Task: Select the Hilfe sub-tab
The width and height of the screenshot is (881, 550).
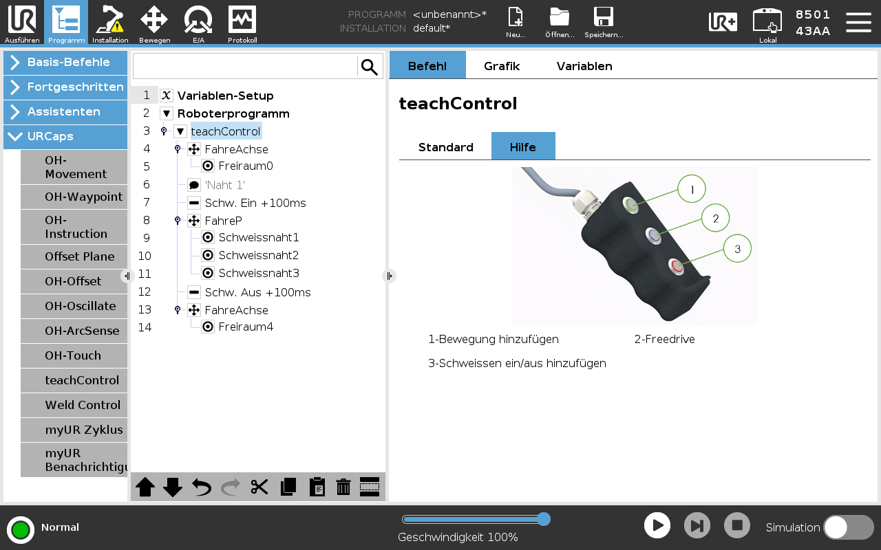Action: click(x=523, y=146)
